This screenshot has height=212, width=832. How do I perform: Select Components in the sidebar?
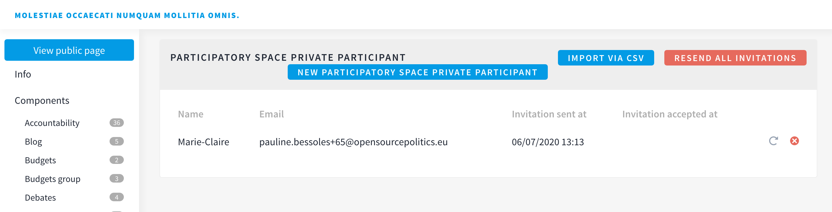[42, 101]
